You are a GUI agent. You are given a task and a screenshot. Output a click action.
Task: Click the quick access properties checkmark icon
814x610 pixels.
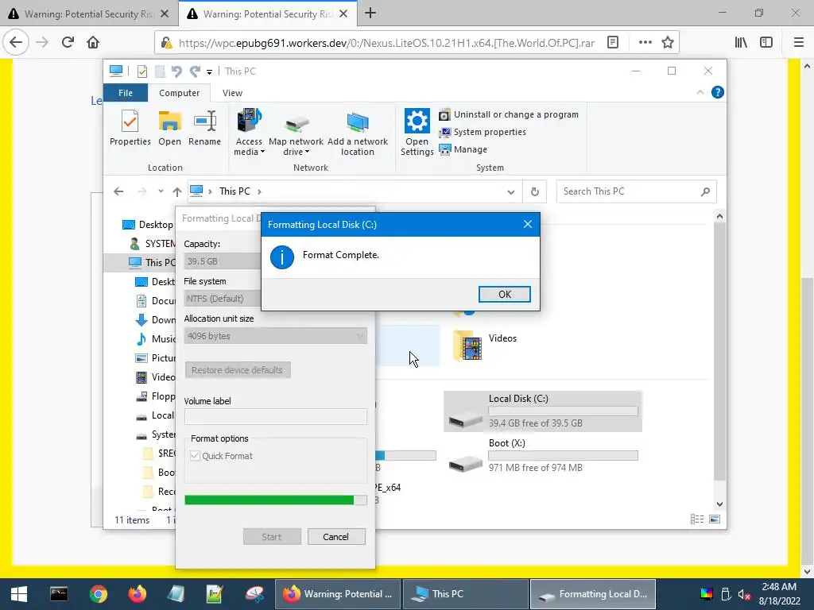tap(141, 71)
